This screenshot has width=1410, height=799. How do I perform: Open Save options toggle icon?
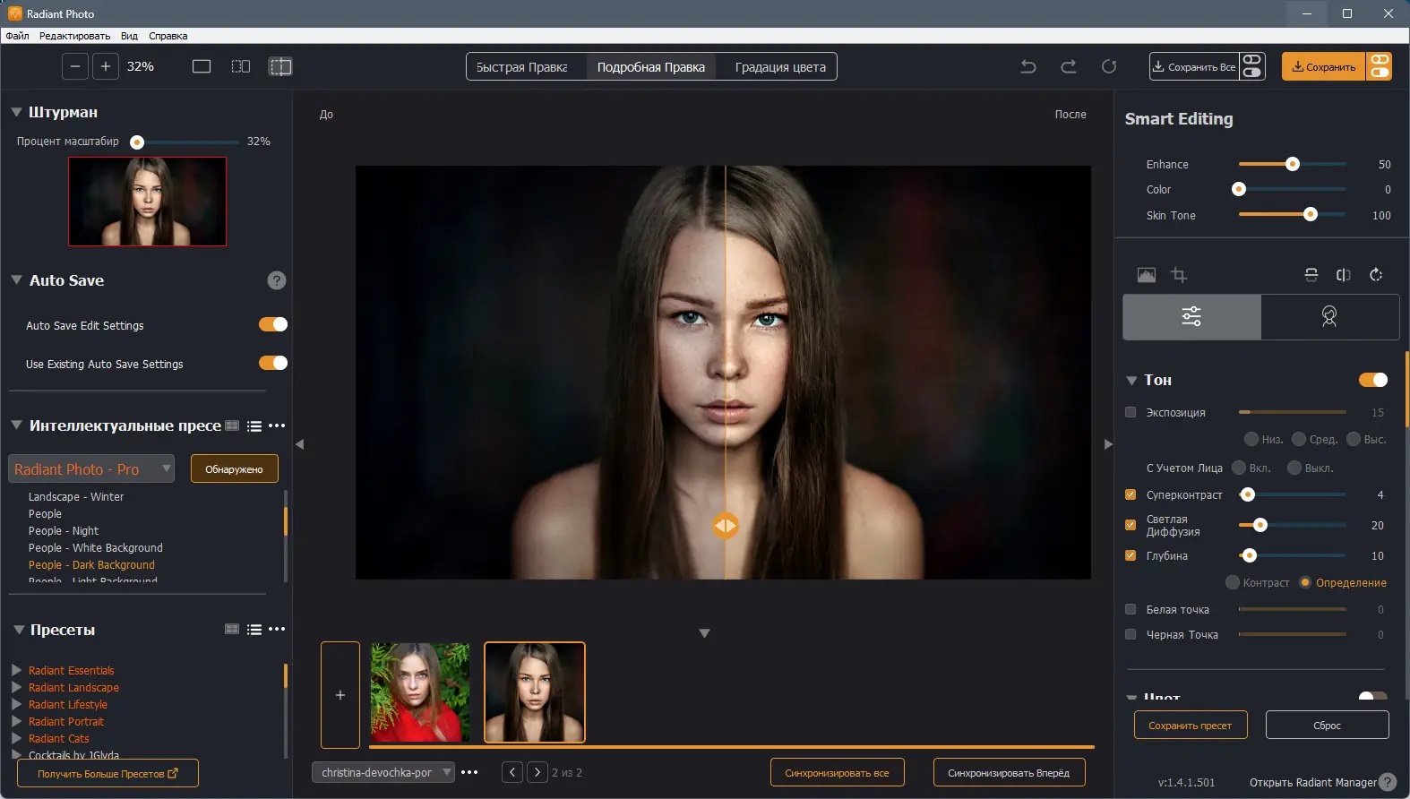click(x=1380, y=66)
